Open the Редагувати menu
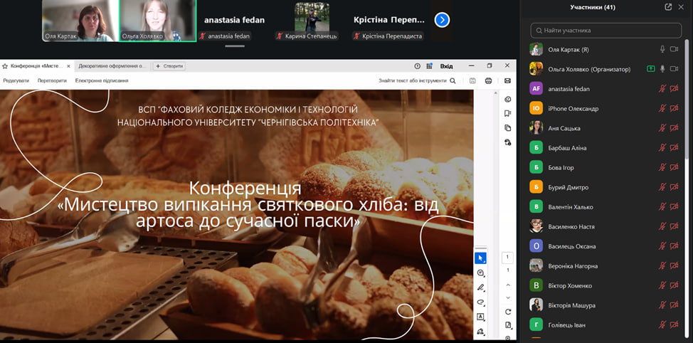 coord(16,81)
